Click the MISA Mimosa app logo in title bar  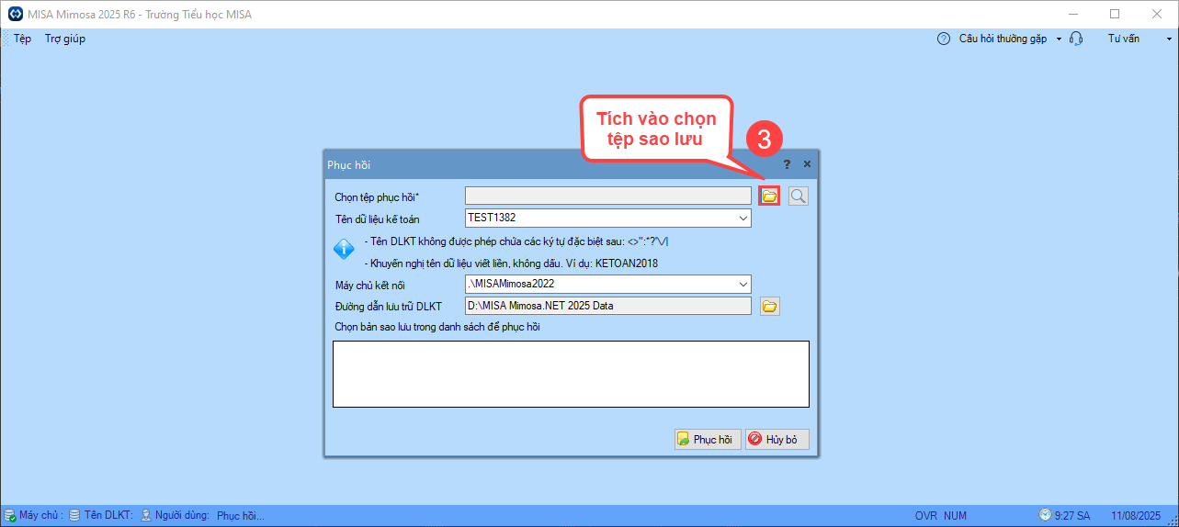(x=15, y=14)
